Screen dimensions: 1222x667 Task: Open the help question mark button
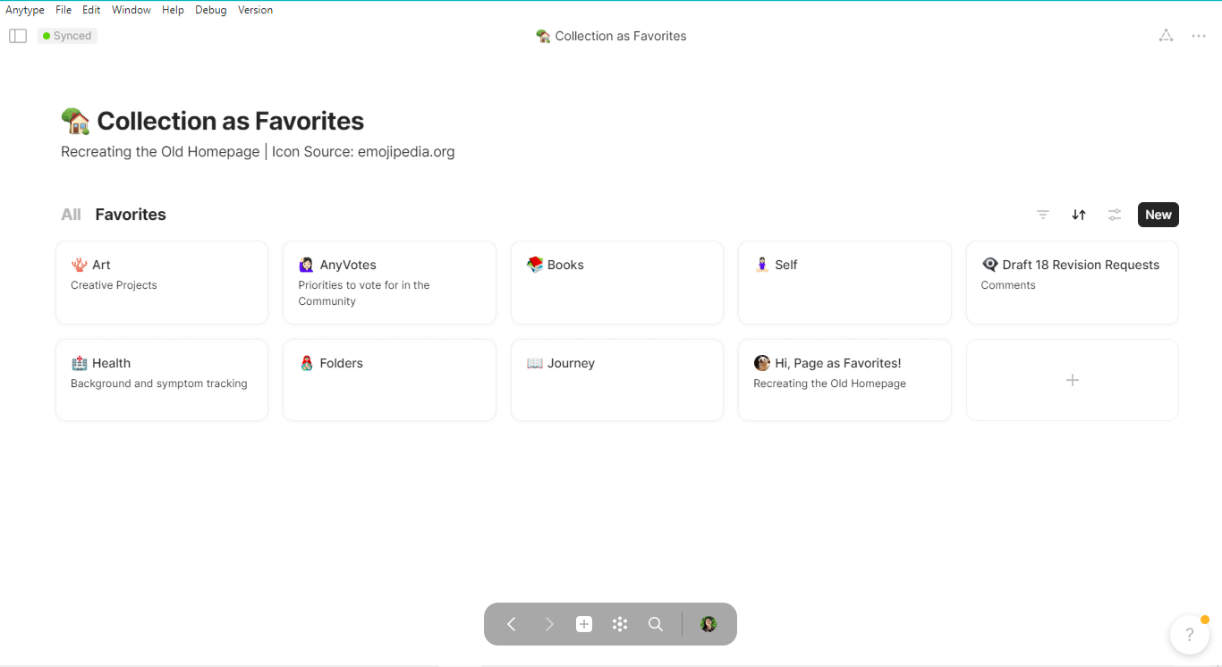(x=1190, y=635)
